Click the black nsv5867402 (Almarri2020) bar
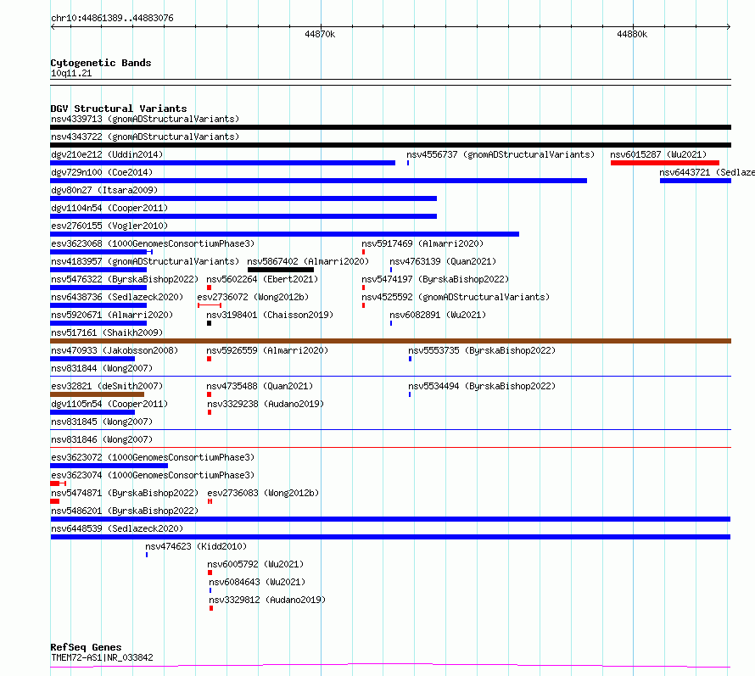This screenshot has height=676, width=755. pyautogui.click(x=281, y=270)
